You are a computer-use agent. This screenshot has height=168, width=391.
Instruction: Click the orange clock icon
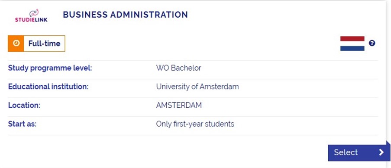(16, 44)
